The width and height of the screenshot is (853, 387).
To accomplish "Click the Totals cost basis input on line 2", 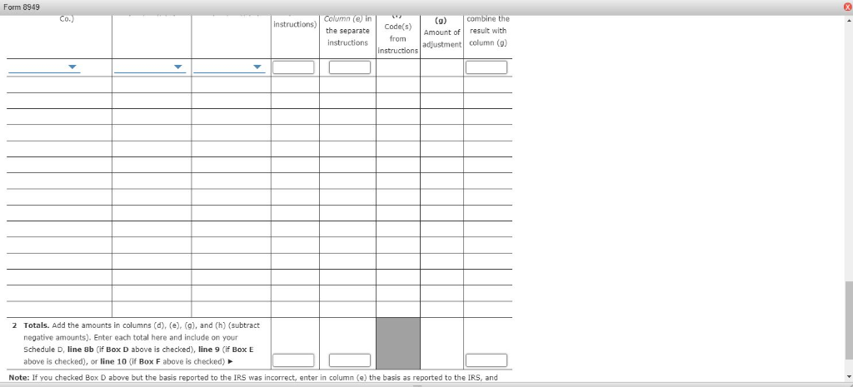I will 350,360.
